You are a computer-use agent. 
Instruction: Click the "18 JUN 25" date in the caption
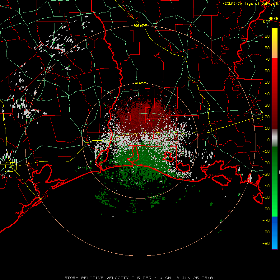point(186,278)
